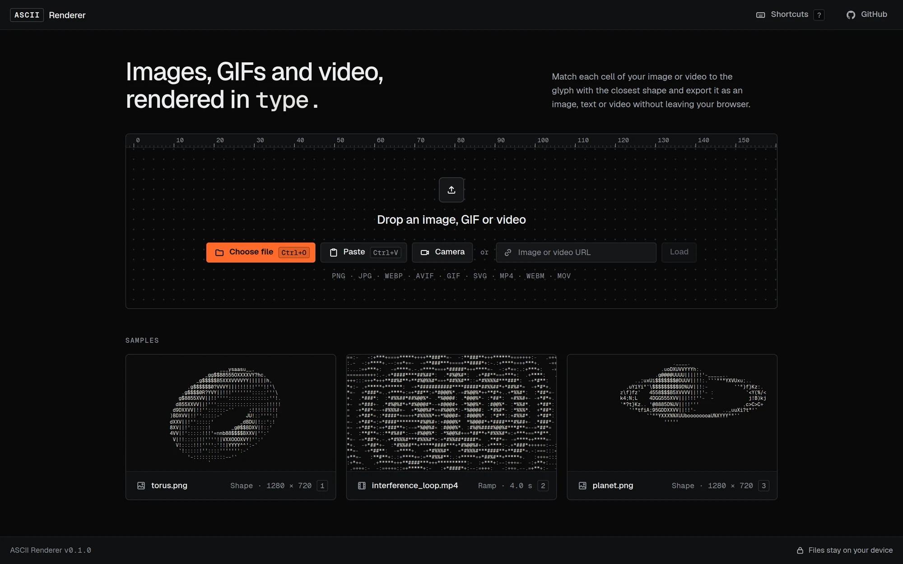
Task: Open the interference_loop.mp4 sample thumbnail
Action: pos(451,413)
